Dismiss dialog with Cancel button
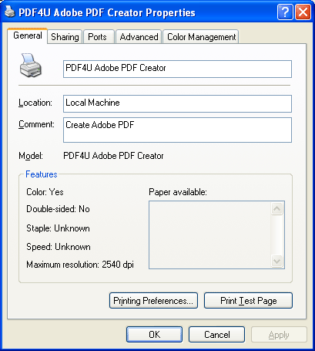The image size is (315, 351). coord(216,334)
